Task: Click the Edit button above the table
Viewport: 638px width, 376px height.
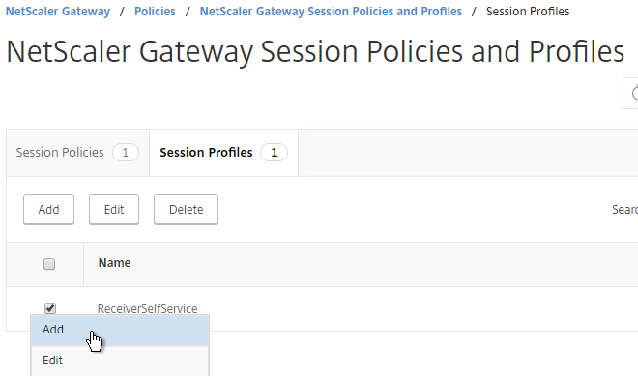Action: click(114, 210)
